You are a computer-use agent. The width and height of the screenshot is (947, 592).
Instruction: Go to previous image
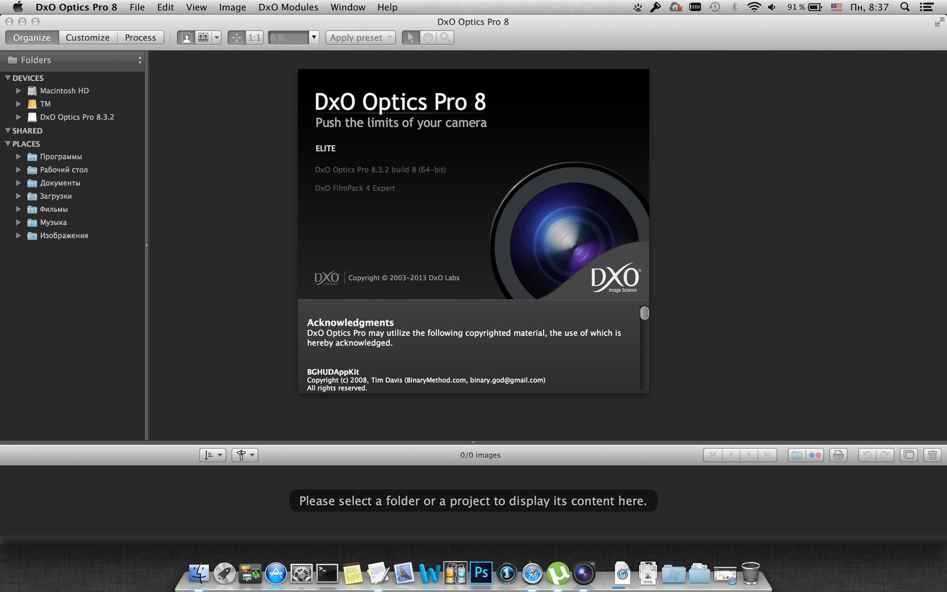(x=731, y=455)
